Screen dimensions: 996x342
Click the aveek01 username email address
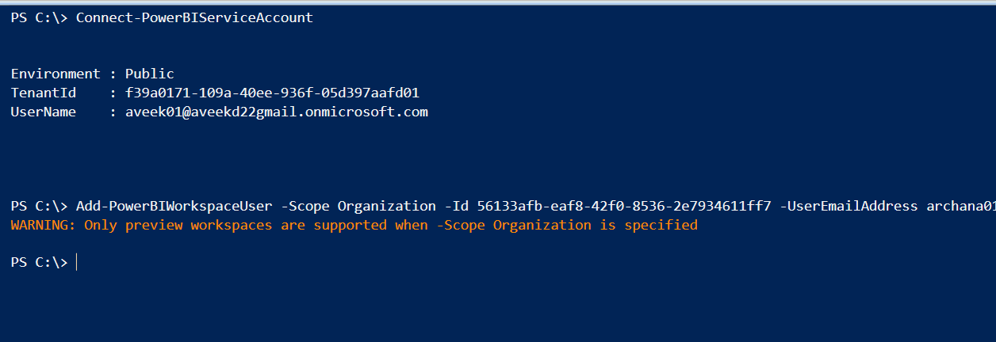click(276, 112)
